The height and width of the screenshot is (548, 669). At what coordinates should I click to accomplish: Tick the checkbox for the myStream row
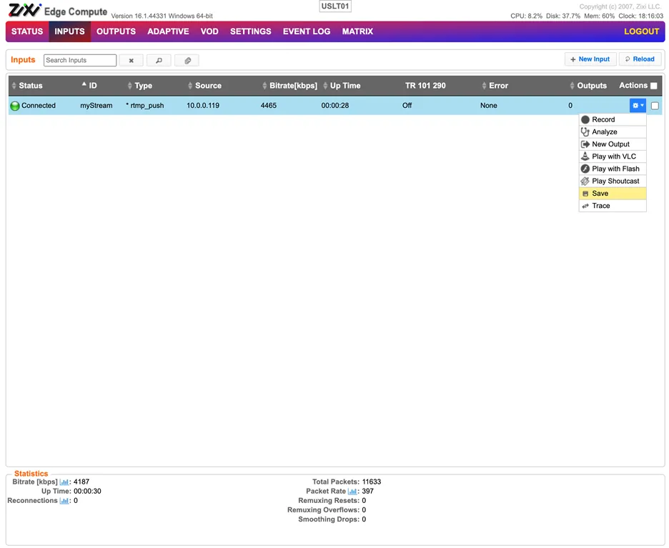(x=655, y=106)
